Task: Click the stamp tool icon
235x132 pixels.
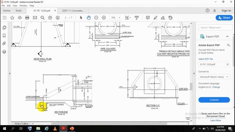Action: tap(170, 18)
